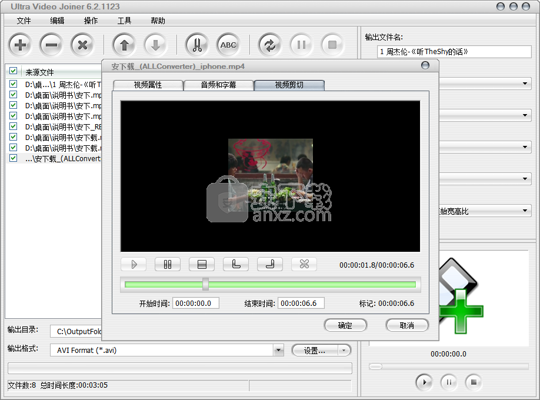Click the Remove file minus toolbar icon
This screenshot has width=540, height=400.
(x=51, y=45)
